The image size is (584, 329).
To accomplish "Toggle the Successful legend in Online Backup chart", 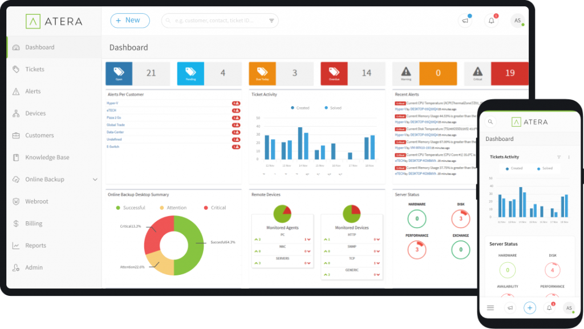I will [131, 208].
